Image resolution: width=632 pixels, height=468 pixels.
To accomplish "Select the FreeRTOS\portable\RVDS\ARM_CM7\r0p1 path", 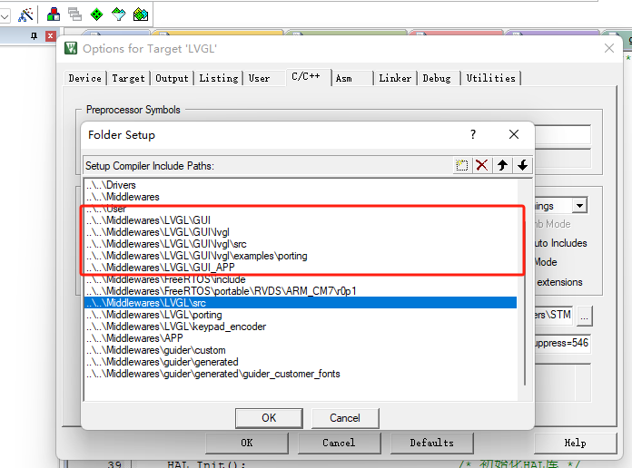I will (x=301, y=291).
